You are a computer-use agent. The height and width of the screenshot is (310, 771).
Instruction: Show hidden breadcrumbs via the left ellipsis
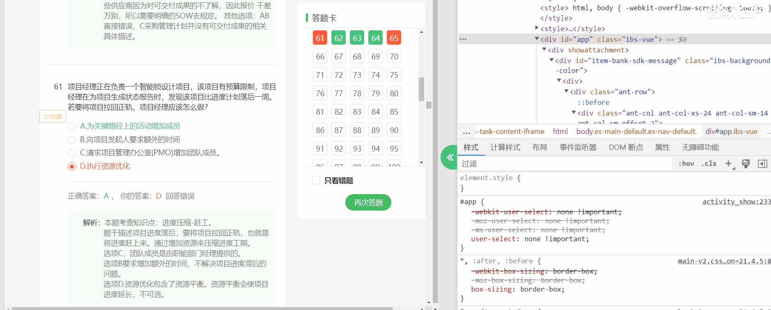pos(466,132)
